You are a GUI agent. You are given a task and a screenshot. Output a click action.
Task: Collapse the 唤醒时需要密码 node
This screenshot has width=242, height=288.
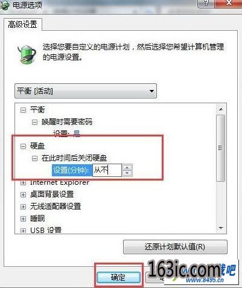[34, 122]
